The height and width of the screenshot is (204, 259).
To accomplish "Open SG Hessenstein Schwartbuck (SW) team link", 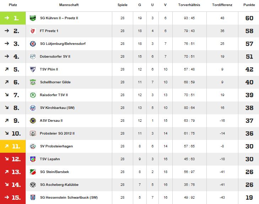I will click(69, 198).
